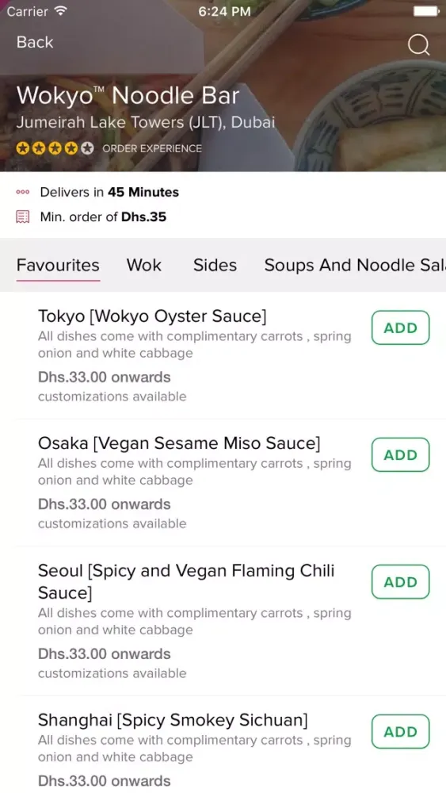Tap the delivery time dots icon

click(x=23, y=192)
